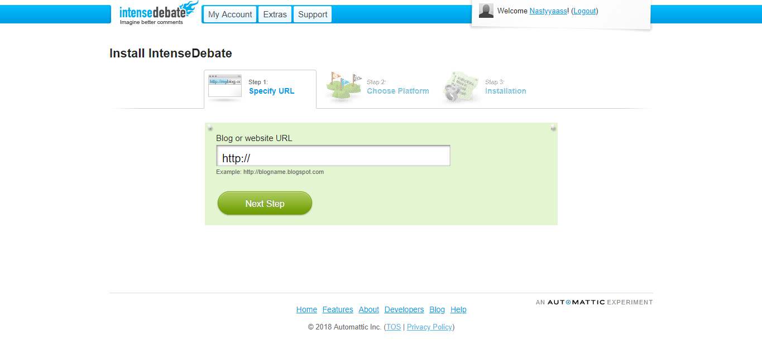This screenshot has width=762, height=349.
Task: Open the Features footer link
Action: pos(338,309)
